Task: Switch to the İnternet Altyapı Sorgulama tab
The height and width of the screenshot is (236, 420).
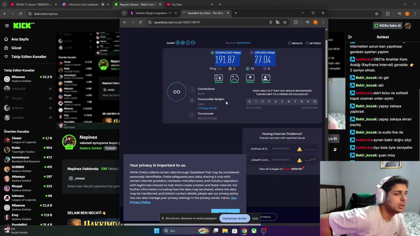Action: pos(154,13)
